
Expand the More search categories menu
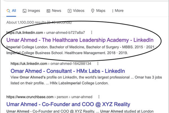click(118, 11)
